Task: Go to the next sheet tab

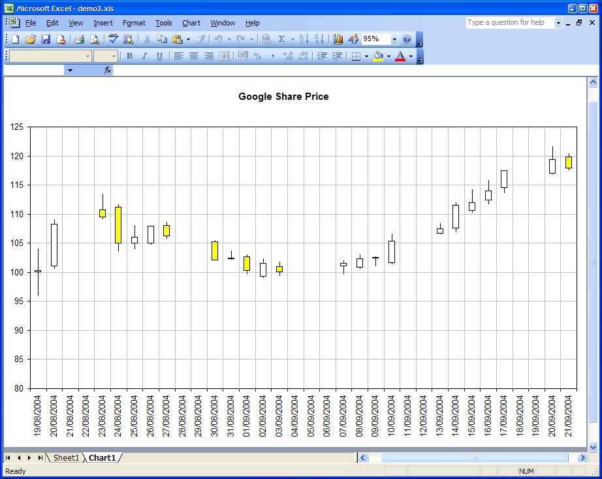Action: coord(29,457)
